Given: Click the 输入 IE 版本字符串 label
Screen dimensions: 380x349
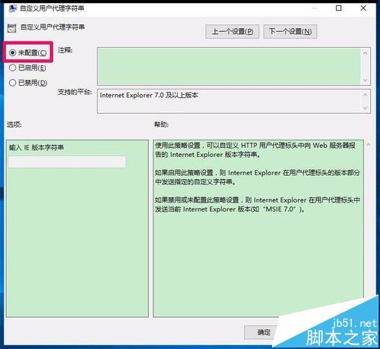Looking at the screenshot, I should [x=36, y=147].
